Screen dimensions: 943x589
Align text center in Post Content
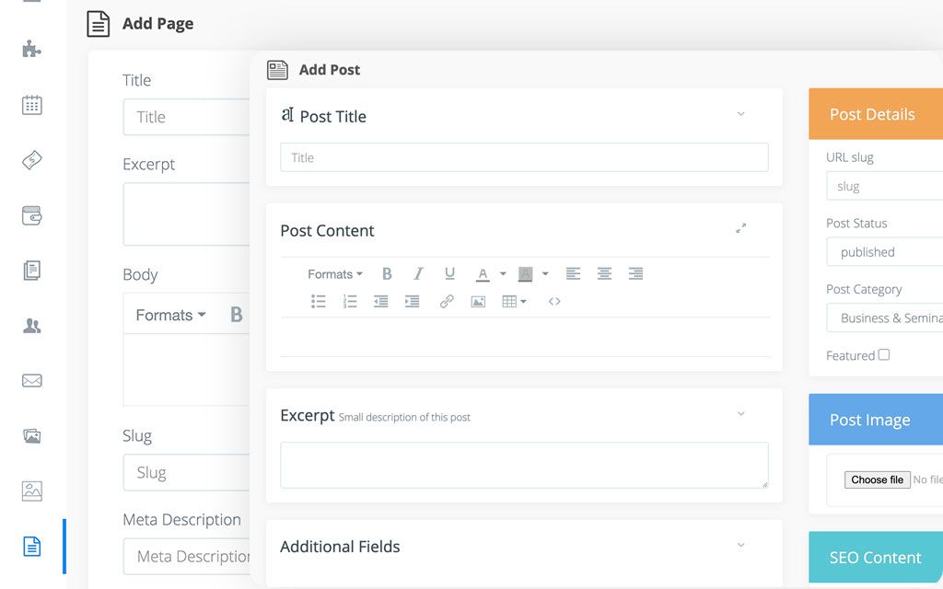(x=604, y=273)
